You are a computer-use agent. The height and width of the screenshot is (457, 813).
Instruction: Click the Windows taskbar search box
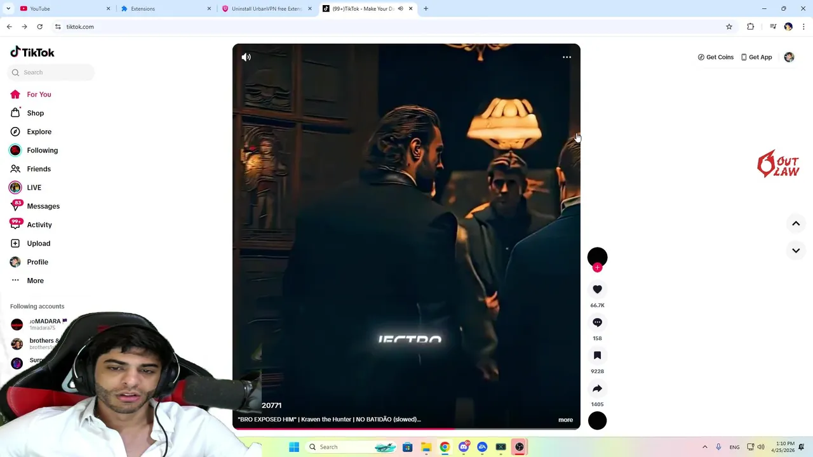(352, 447)
